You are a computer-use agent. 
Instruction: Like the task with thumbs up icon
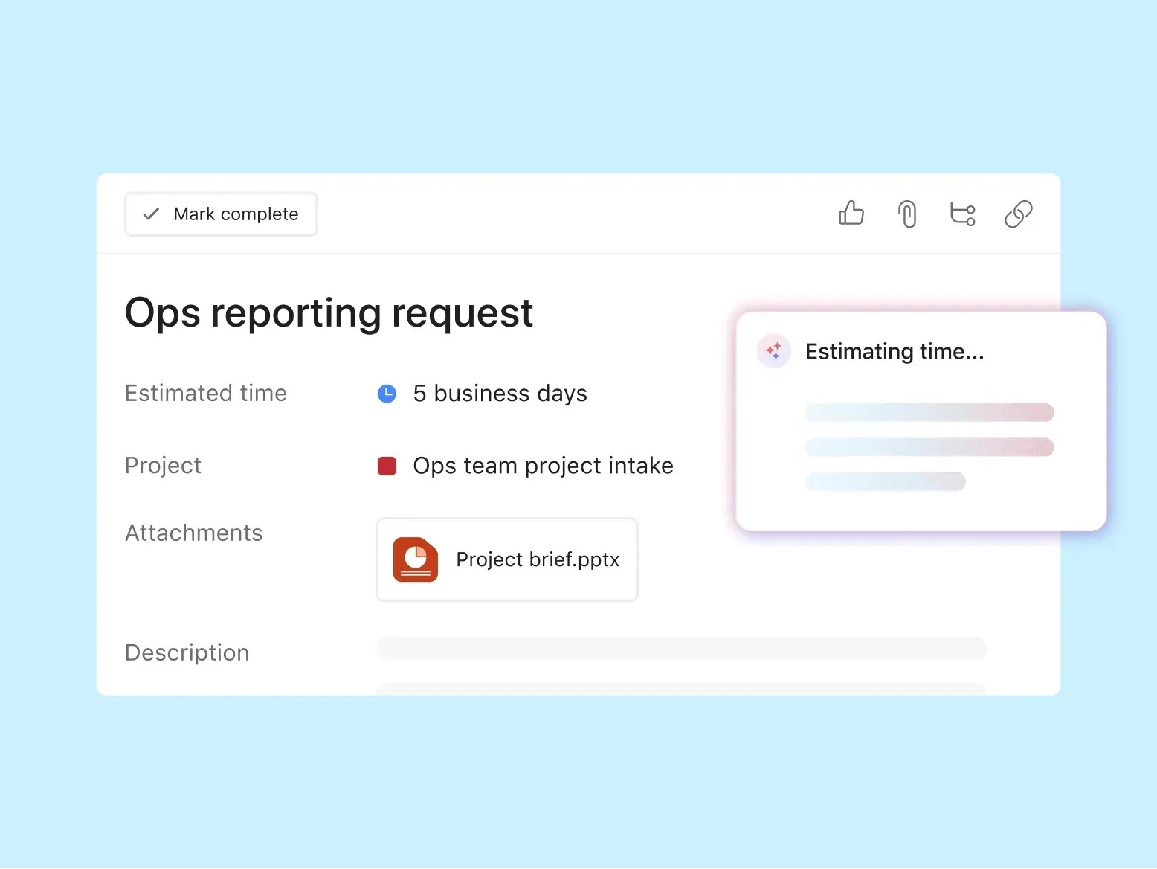pyautogui.click(x=851, y=214)
